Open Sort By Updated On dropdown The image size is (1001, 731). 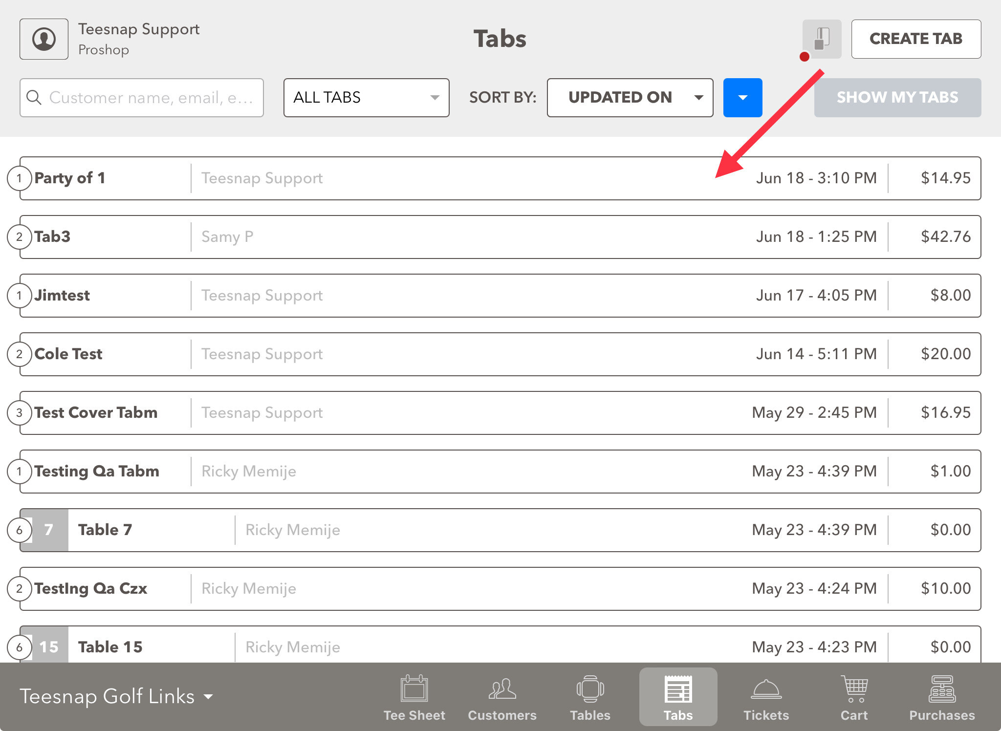point(630,98)
